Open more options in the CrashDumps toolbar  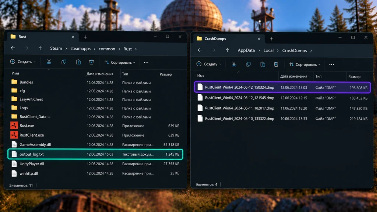point(332,64)
